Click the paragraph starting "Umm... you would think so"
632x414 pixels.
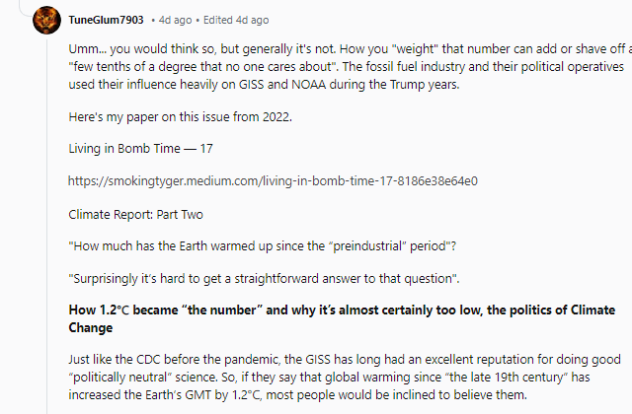pos(349,67)
